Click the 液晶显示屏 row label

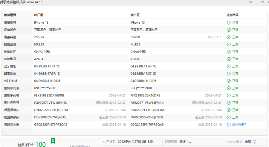point(11,125)
